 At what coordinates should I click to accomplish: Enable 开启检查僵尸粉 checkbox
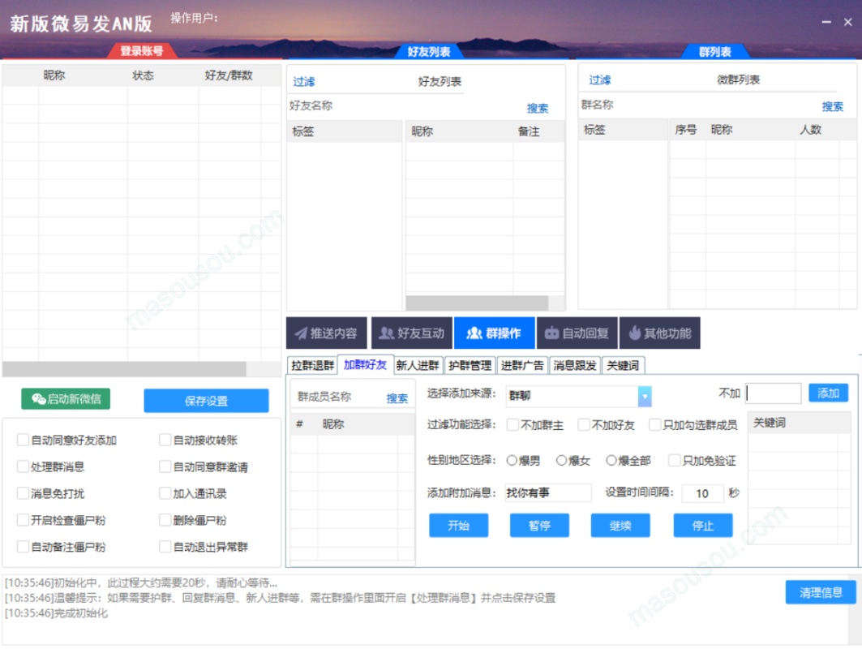tap(23, 520)
